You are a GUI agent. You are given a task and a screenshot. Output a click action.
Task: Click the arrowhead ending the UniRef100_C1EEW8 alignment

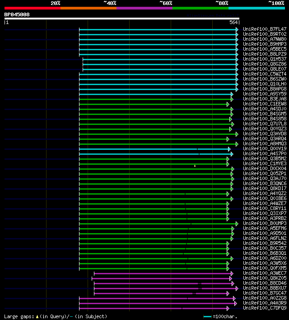228,104
